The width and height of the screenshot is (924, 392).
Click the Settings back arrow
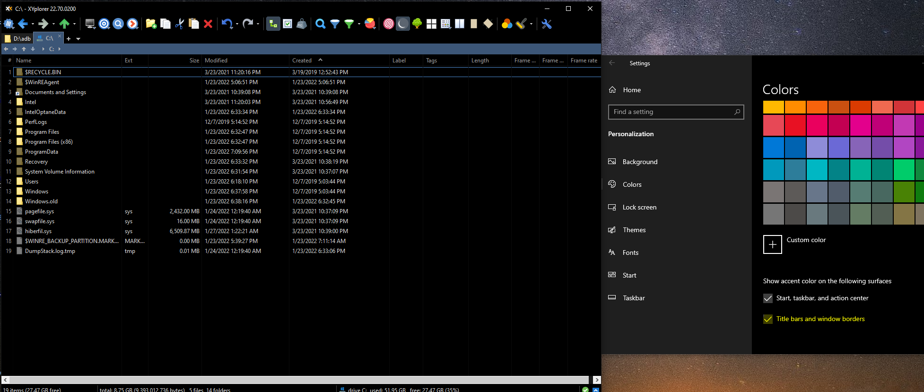pos(612,63)
